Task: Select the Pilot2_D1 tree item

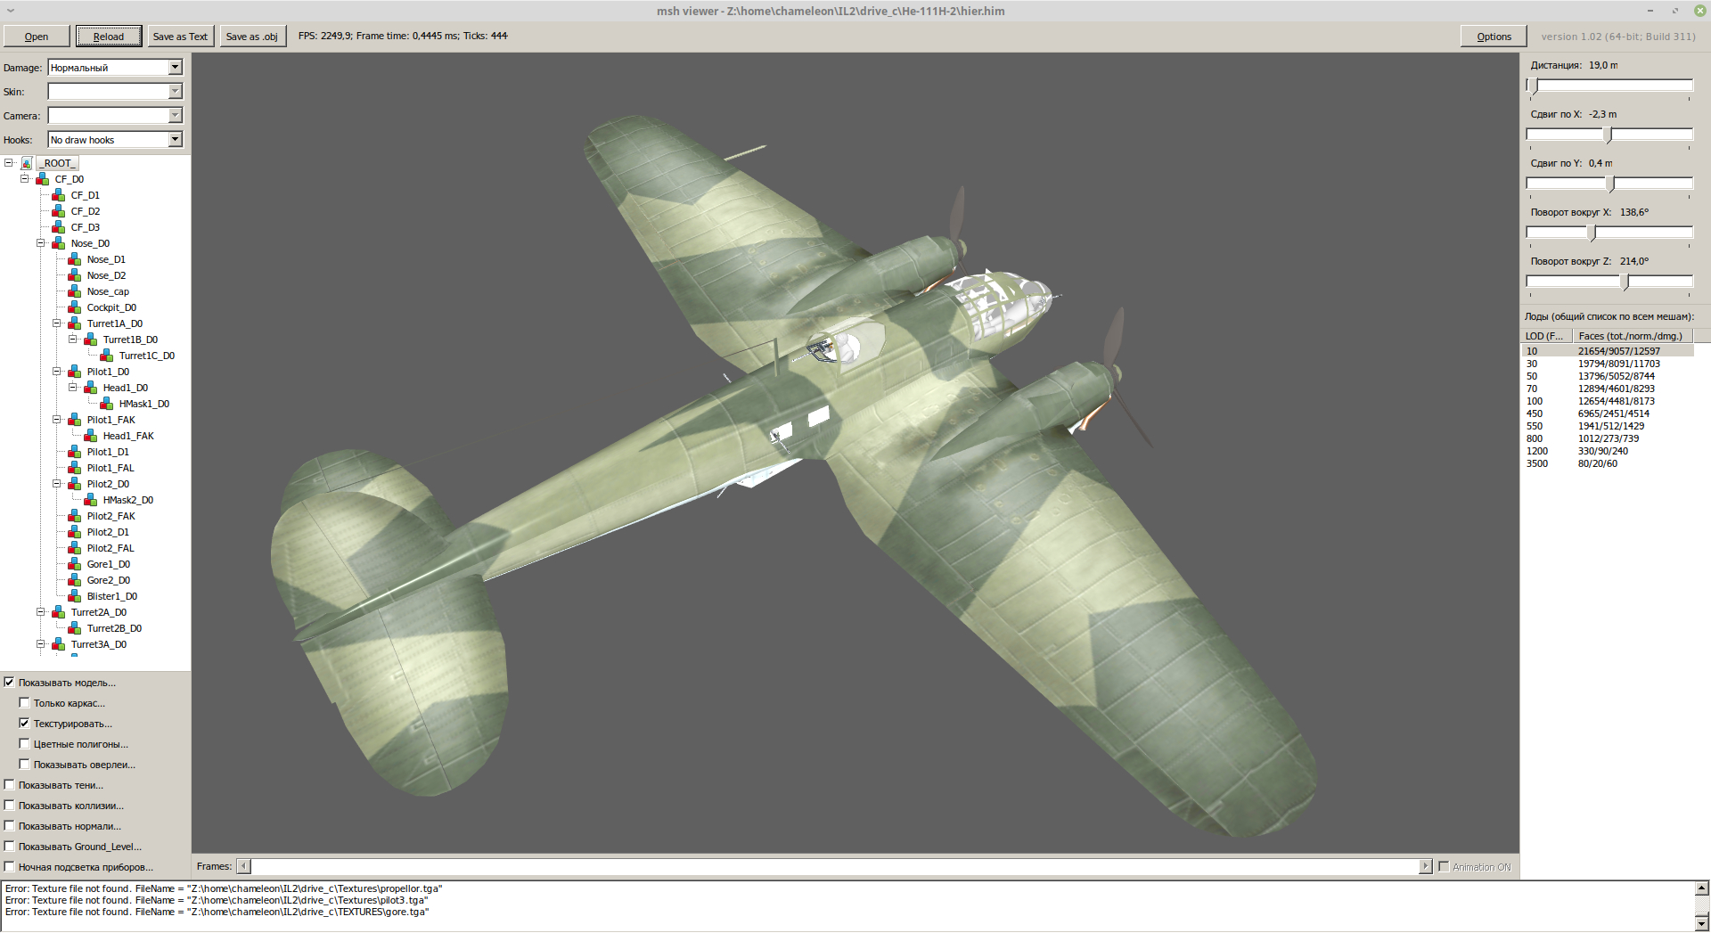Action: coord(108,532)
